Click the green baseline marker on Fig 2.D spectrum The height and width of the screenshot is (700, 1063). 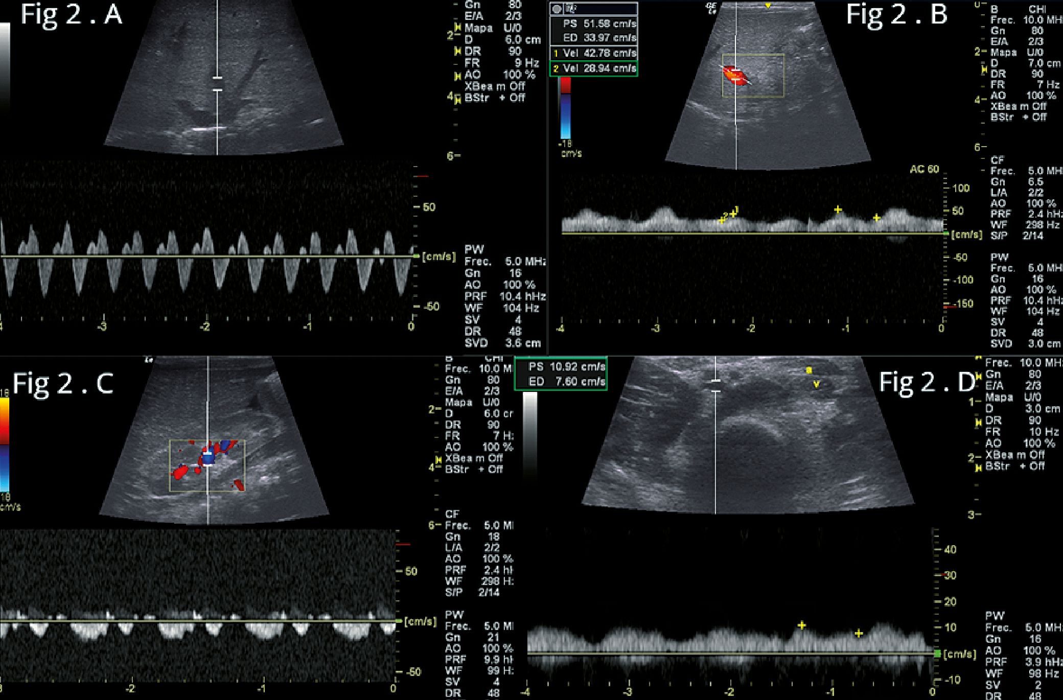click(x=937, y=654)
